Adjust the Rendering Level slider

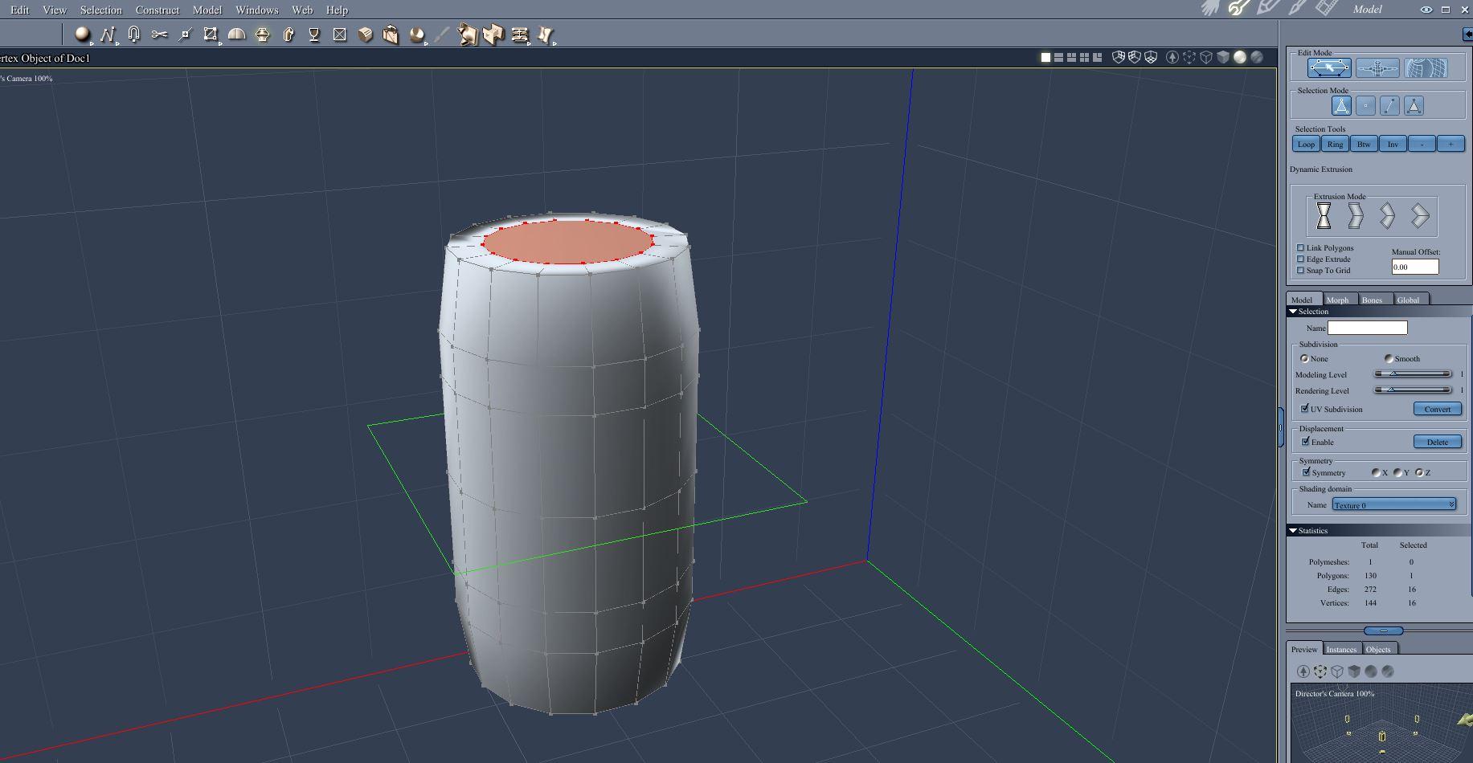tap(1414, 390)
